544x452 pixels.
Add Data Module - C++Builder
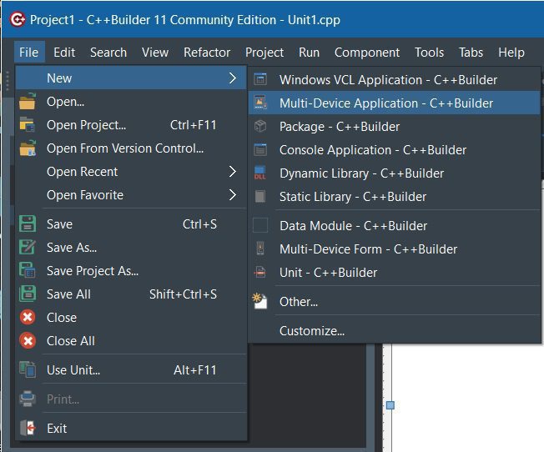(x=395, y=225)
